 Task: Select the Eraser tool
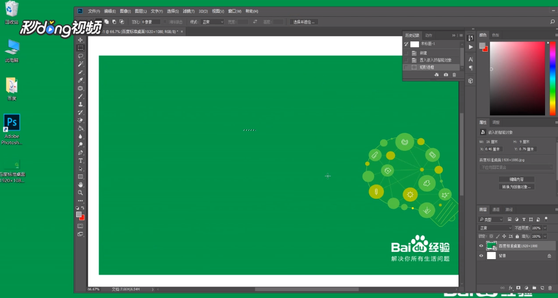pyautogui.click(x=81, y=120)
